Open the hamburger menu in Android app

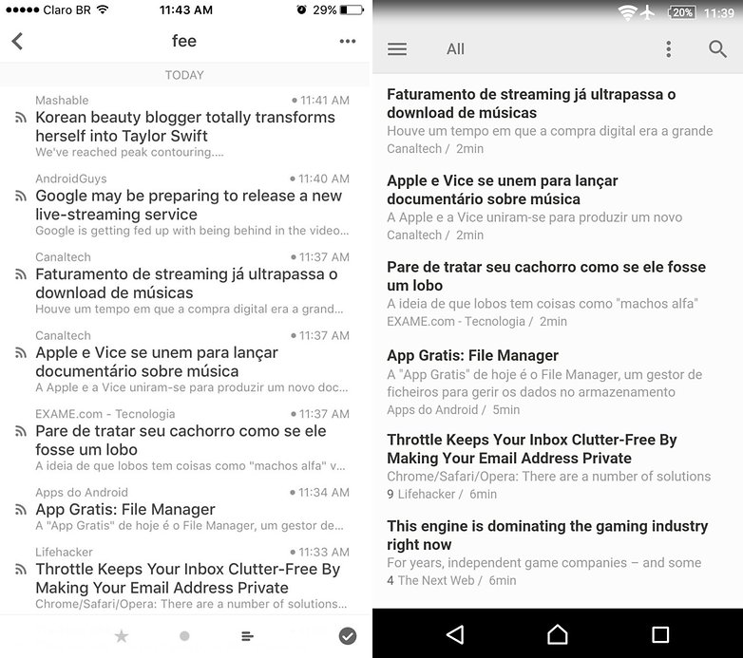397,49
